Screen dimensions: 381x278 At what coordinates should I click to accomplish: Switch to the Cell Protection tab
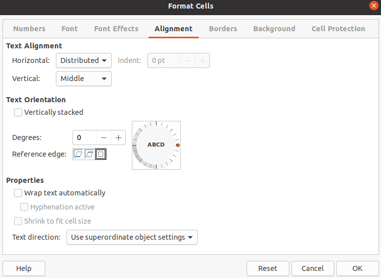pyautogui.click(x=338, y=29)
